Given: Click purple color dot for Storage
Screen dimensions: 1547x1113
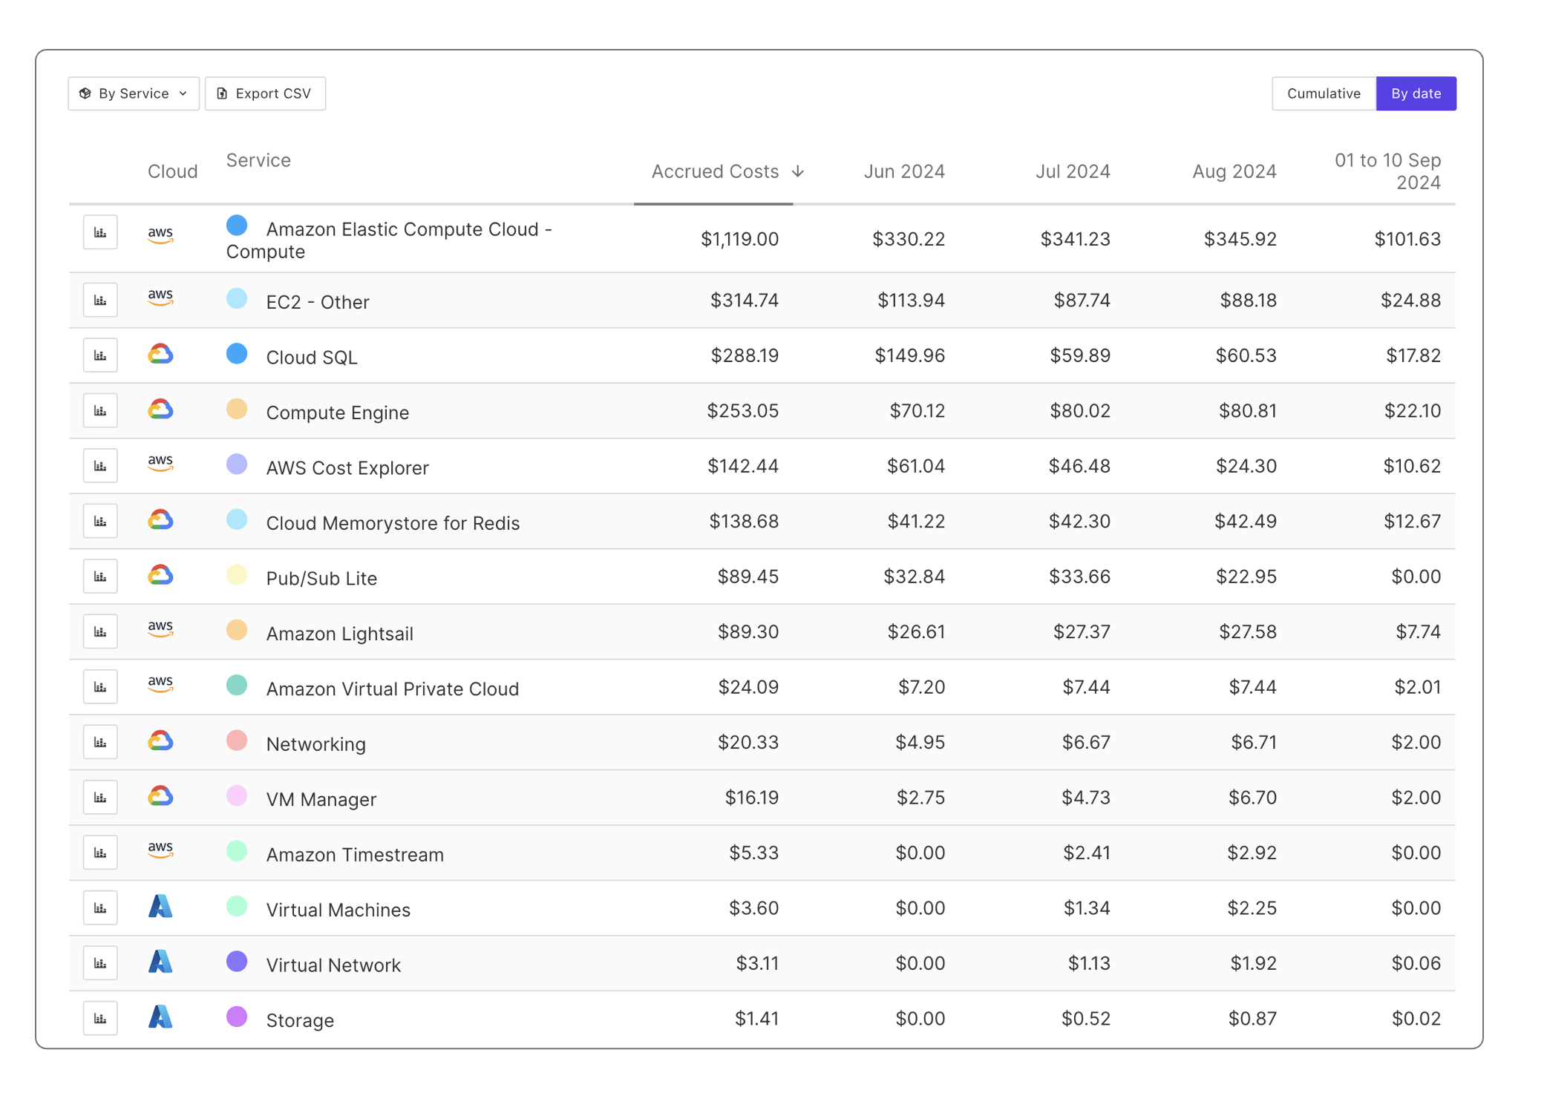Looking at the screenshot, I should pos(237,1017).
